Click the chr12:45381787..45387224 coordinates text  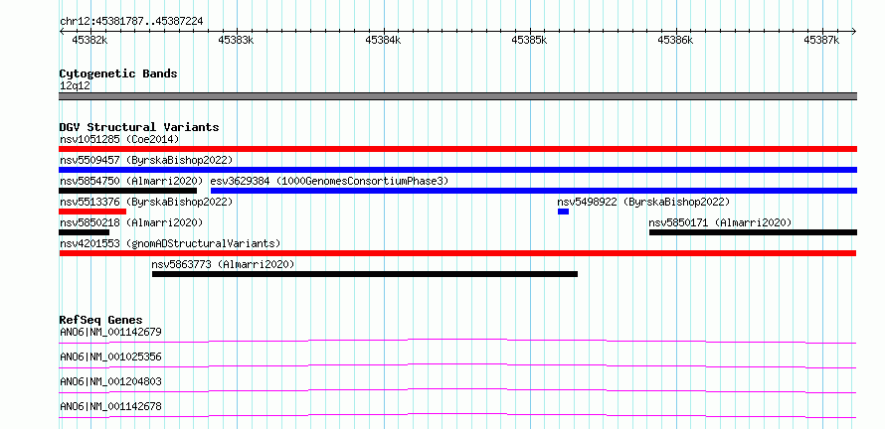point(131,22)
